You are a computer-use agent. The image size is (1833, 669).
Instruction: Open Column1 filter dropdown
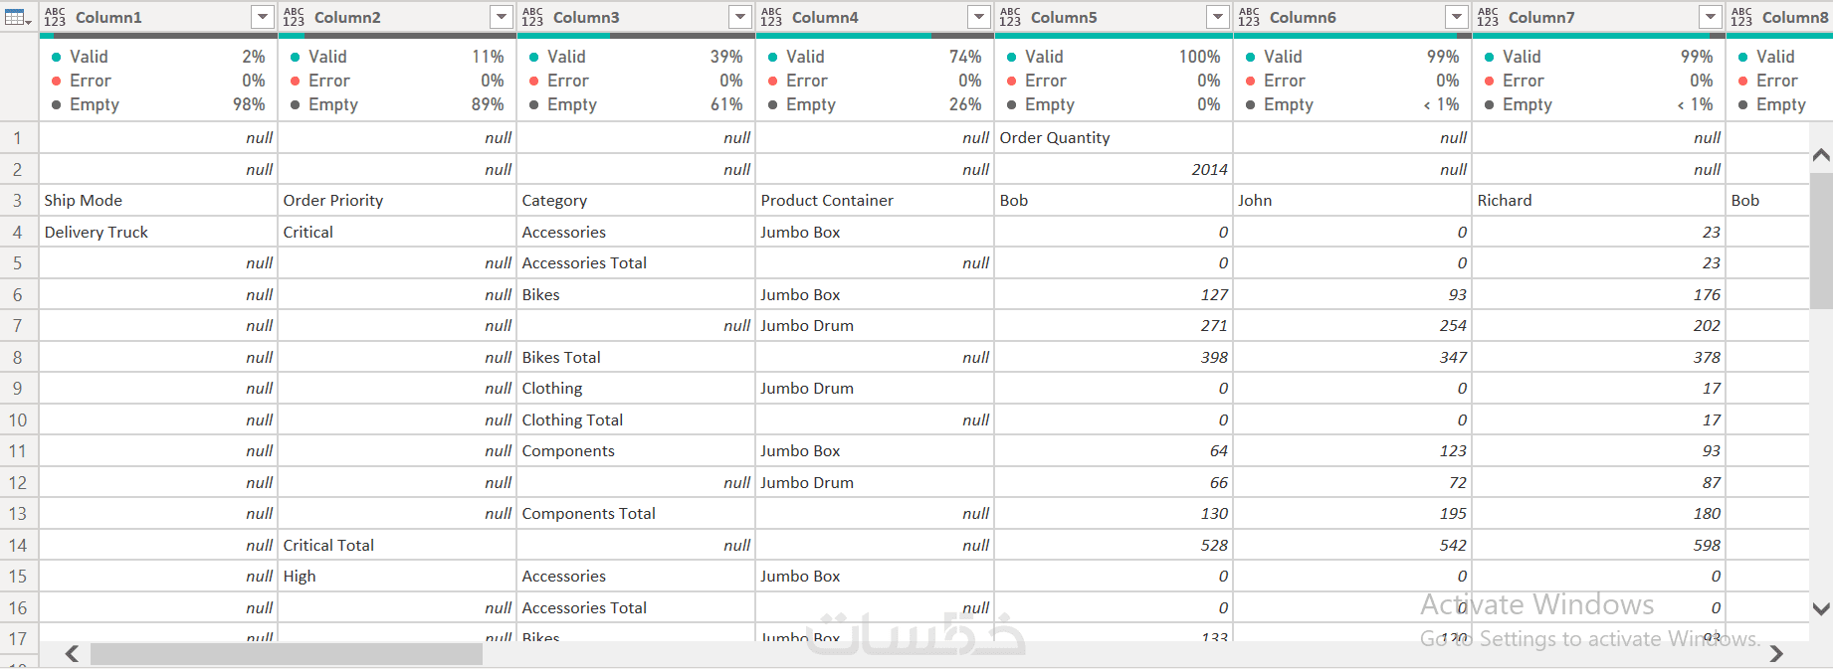point(262,17)
